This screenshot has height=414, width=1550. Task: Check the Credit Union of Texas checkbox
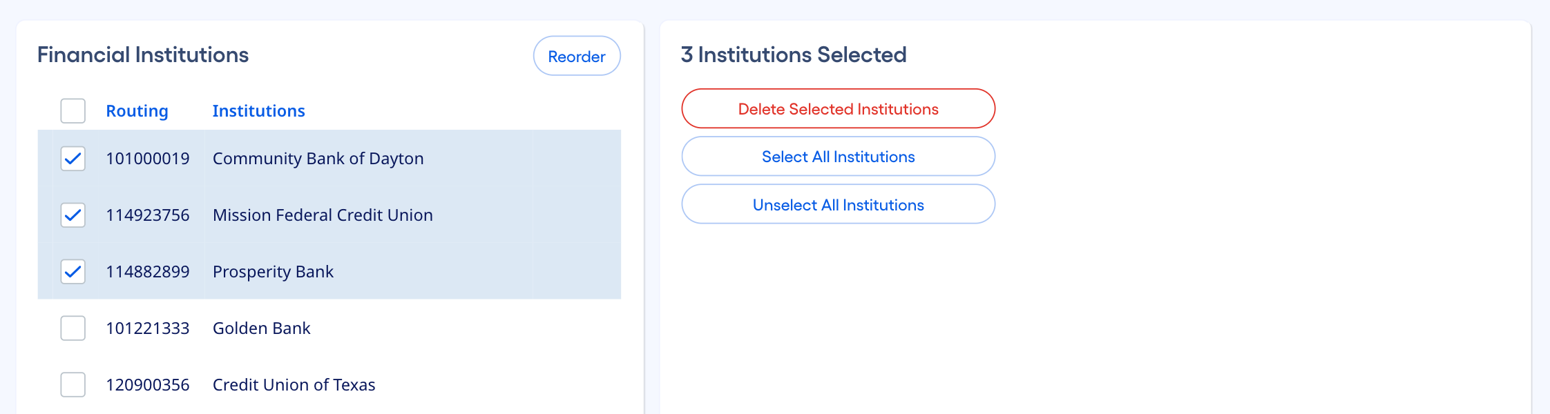[x=73, y=384]
